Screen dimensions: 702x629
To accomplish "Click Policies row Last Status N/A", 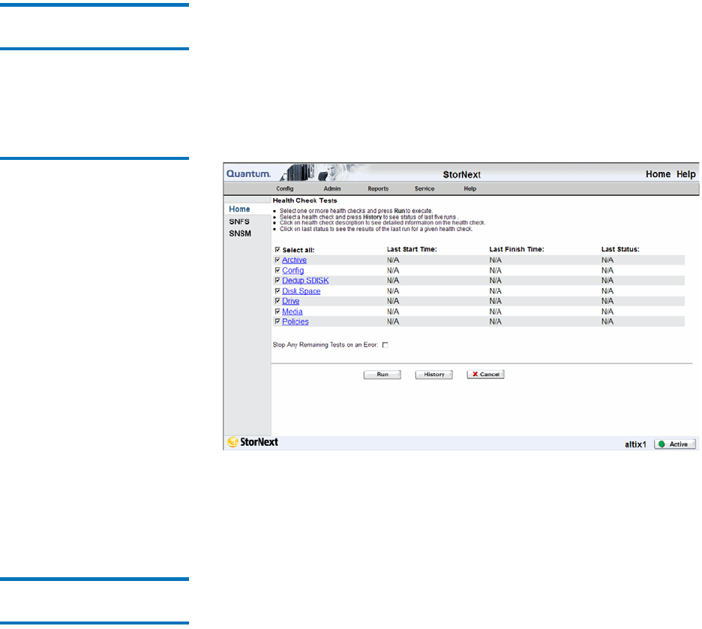I will coord(607,322).
